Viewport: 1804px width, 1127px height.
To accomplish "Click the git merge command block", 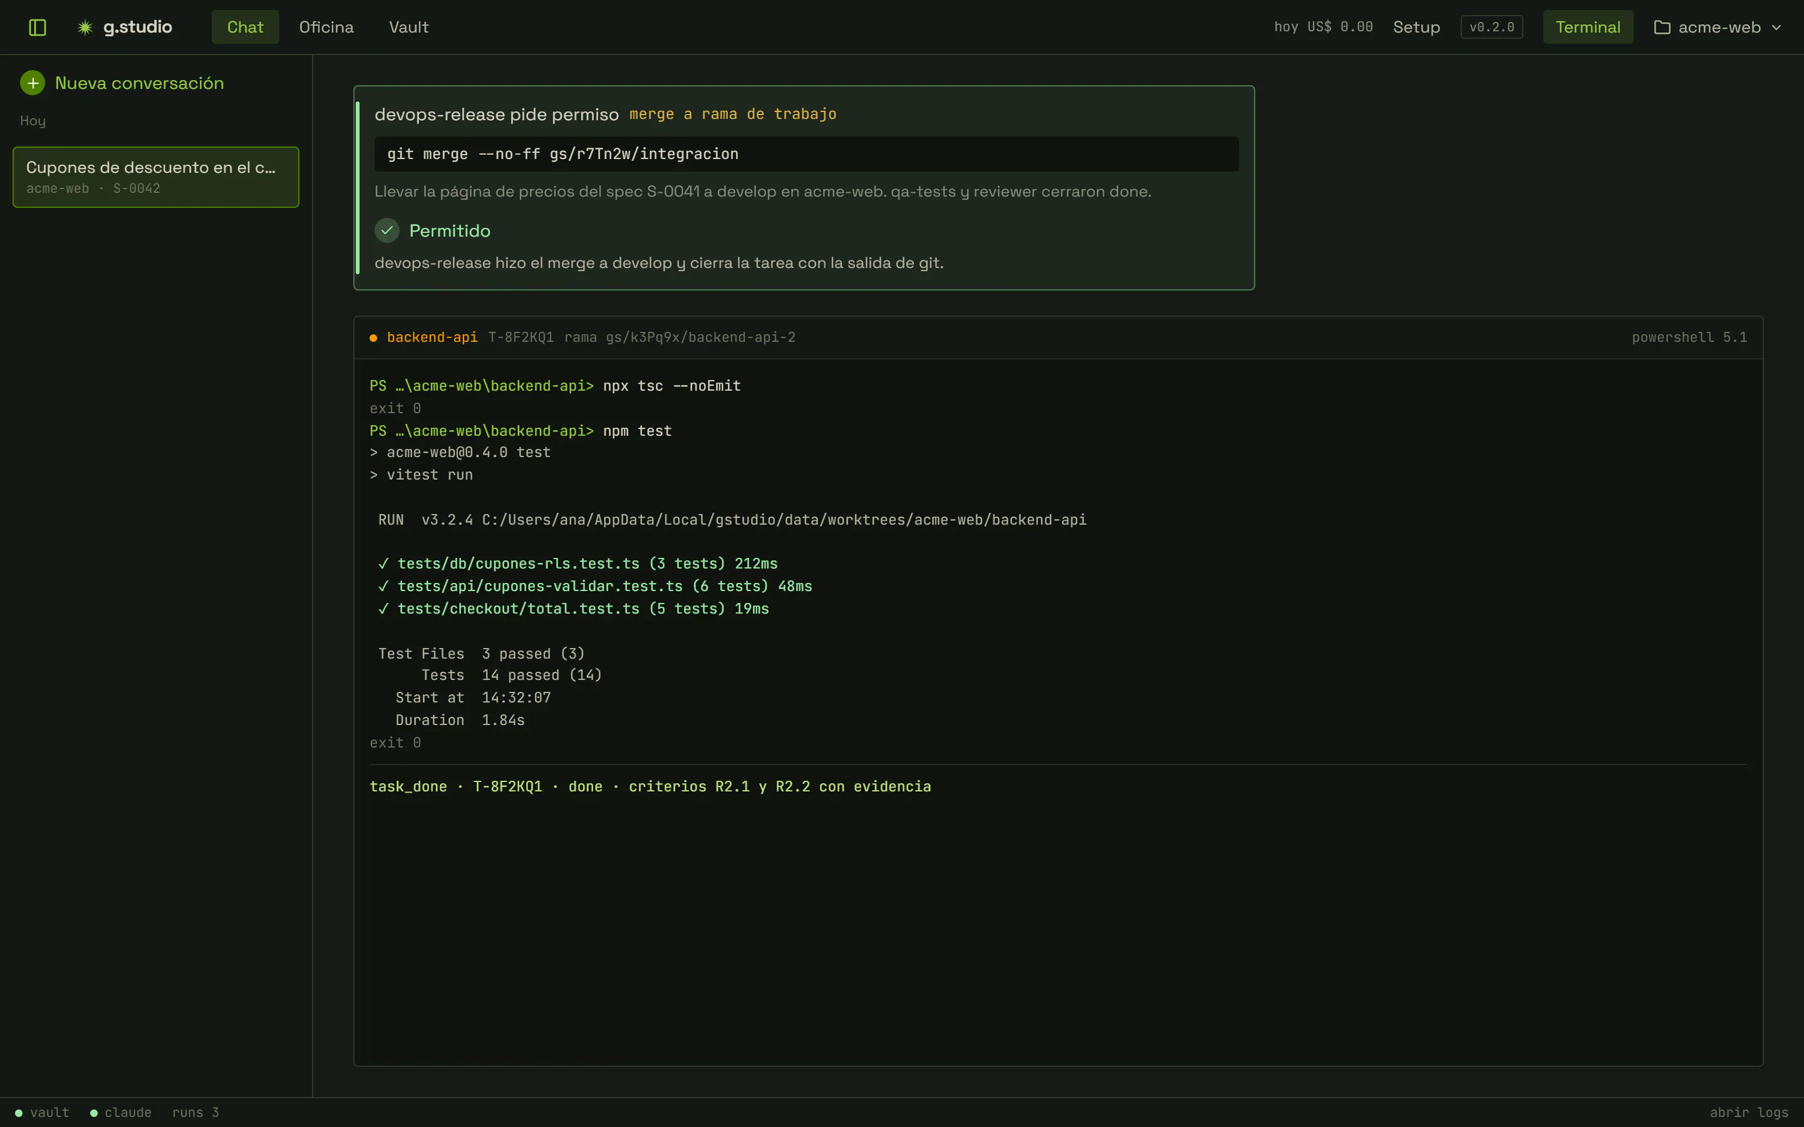I will (x=807, y=154).
